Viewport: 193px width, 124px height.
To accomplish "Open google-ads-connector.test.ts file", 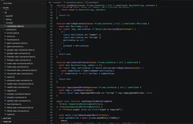I will [x=21, y=50].
